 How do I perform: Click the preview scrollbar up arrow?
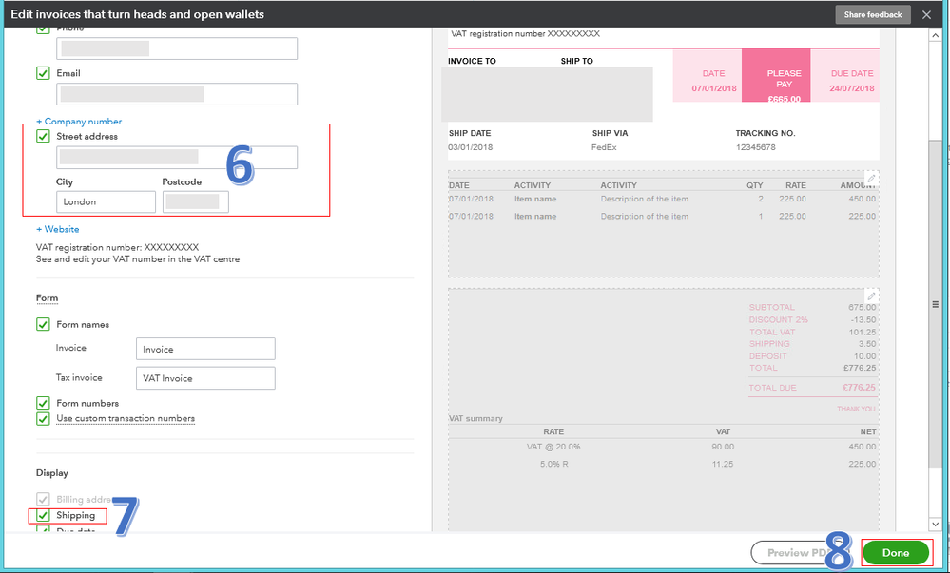pyautogui.click(x=935, y=36)
